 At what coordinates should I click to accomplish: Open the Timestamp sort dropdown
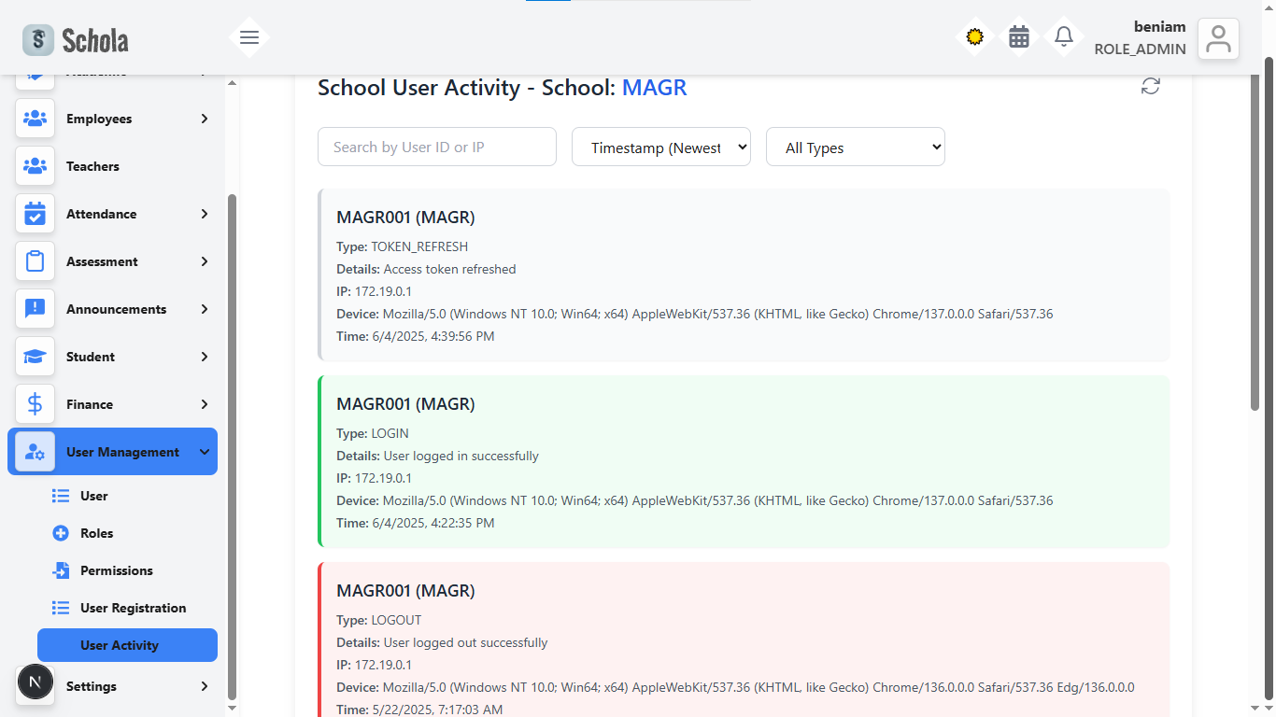[661, 148]
